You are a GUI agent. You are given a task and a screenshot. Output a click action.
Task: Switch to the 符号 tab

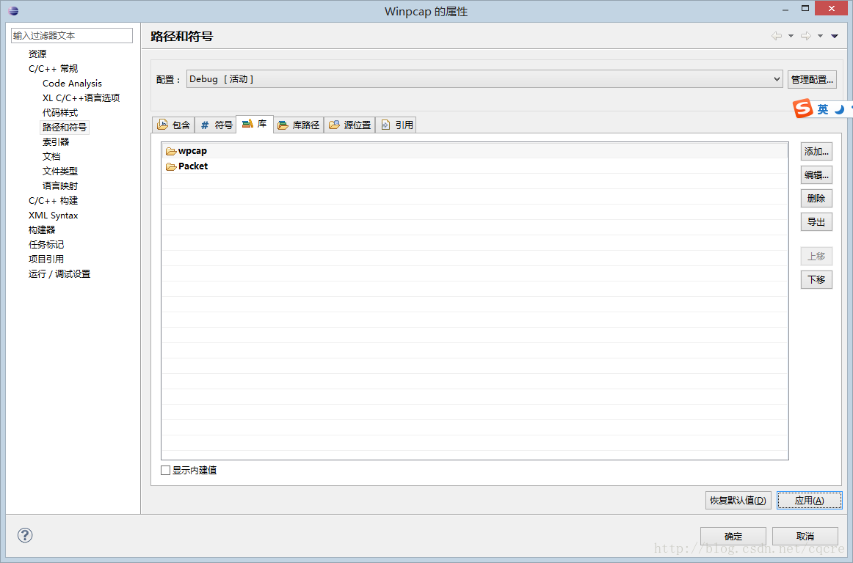point(216,125)
